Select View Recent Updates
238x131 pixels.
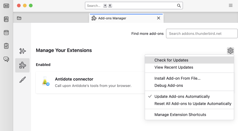click(x=173, y=67)
